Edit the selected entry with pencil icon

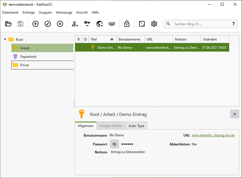[48, 24]
